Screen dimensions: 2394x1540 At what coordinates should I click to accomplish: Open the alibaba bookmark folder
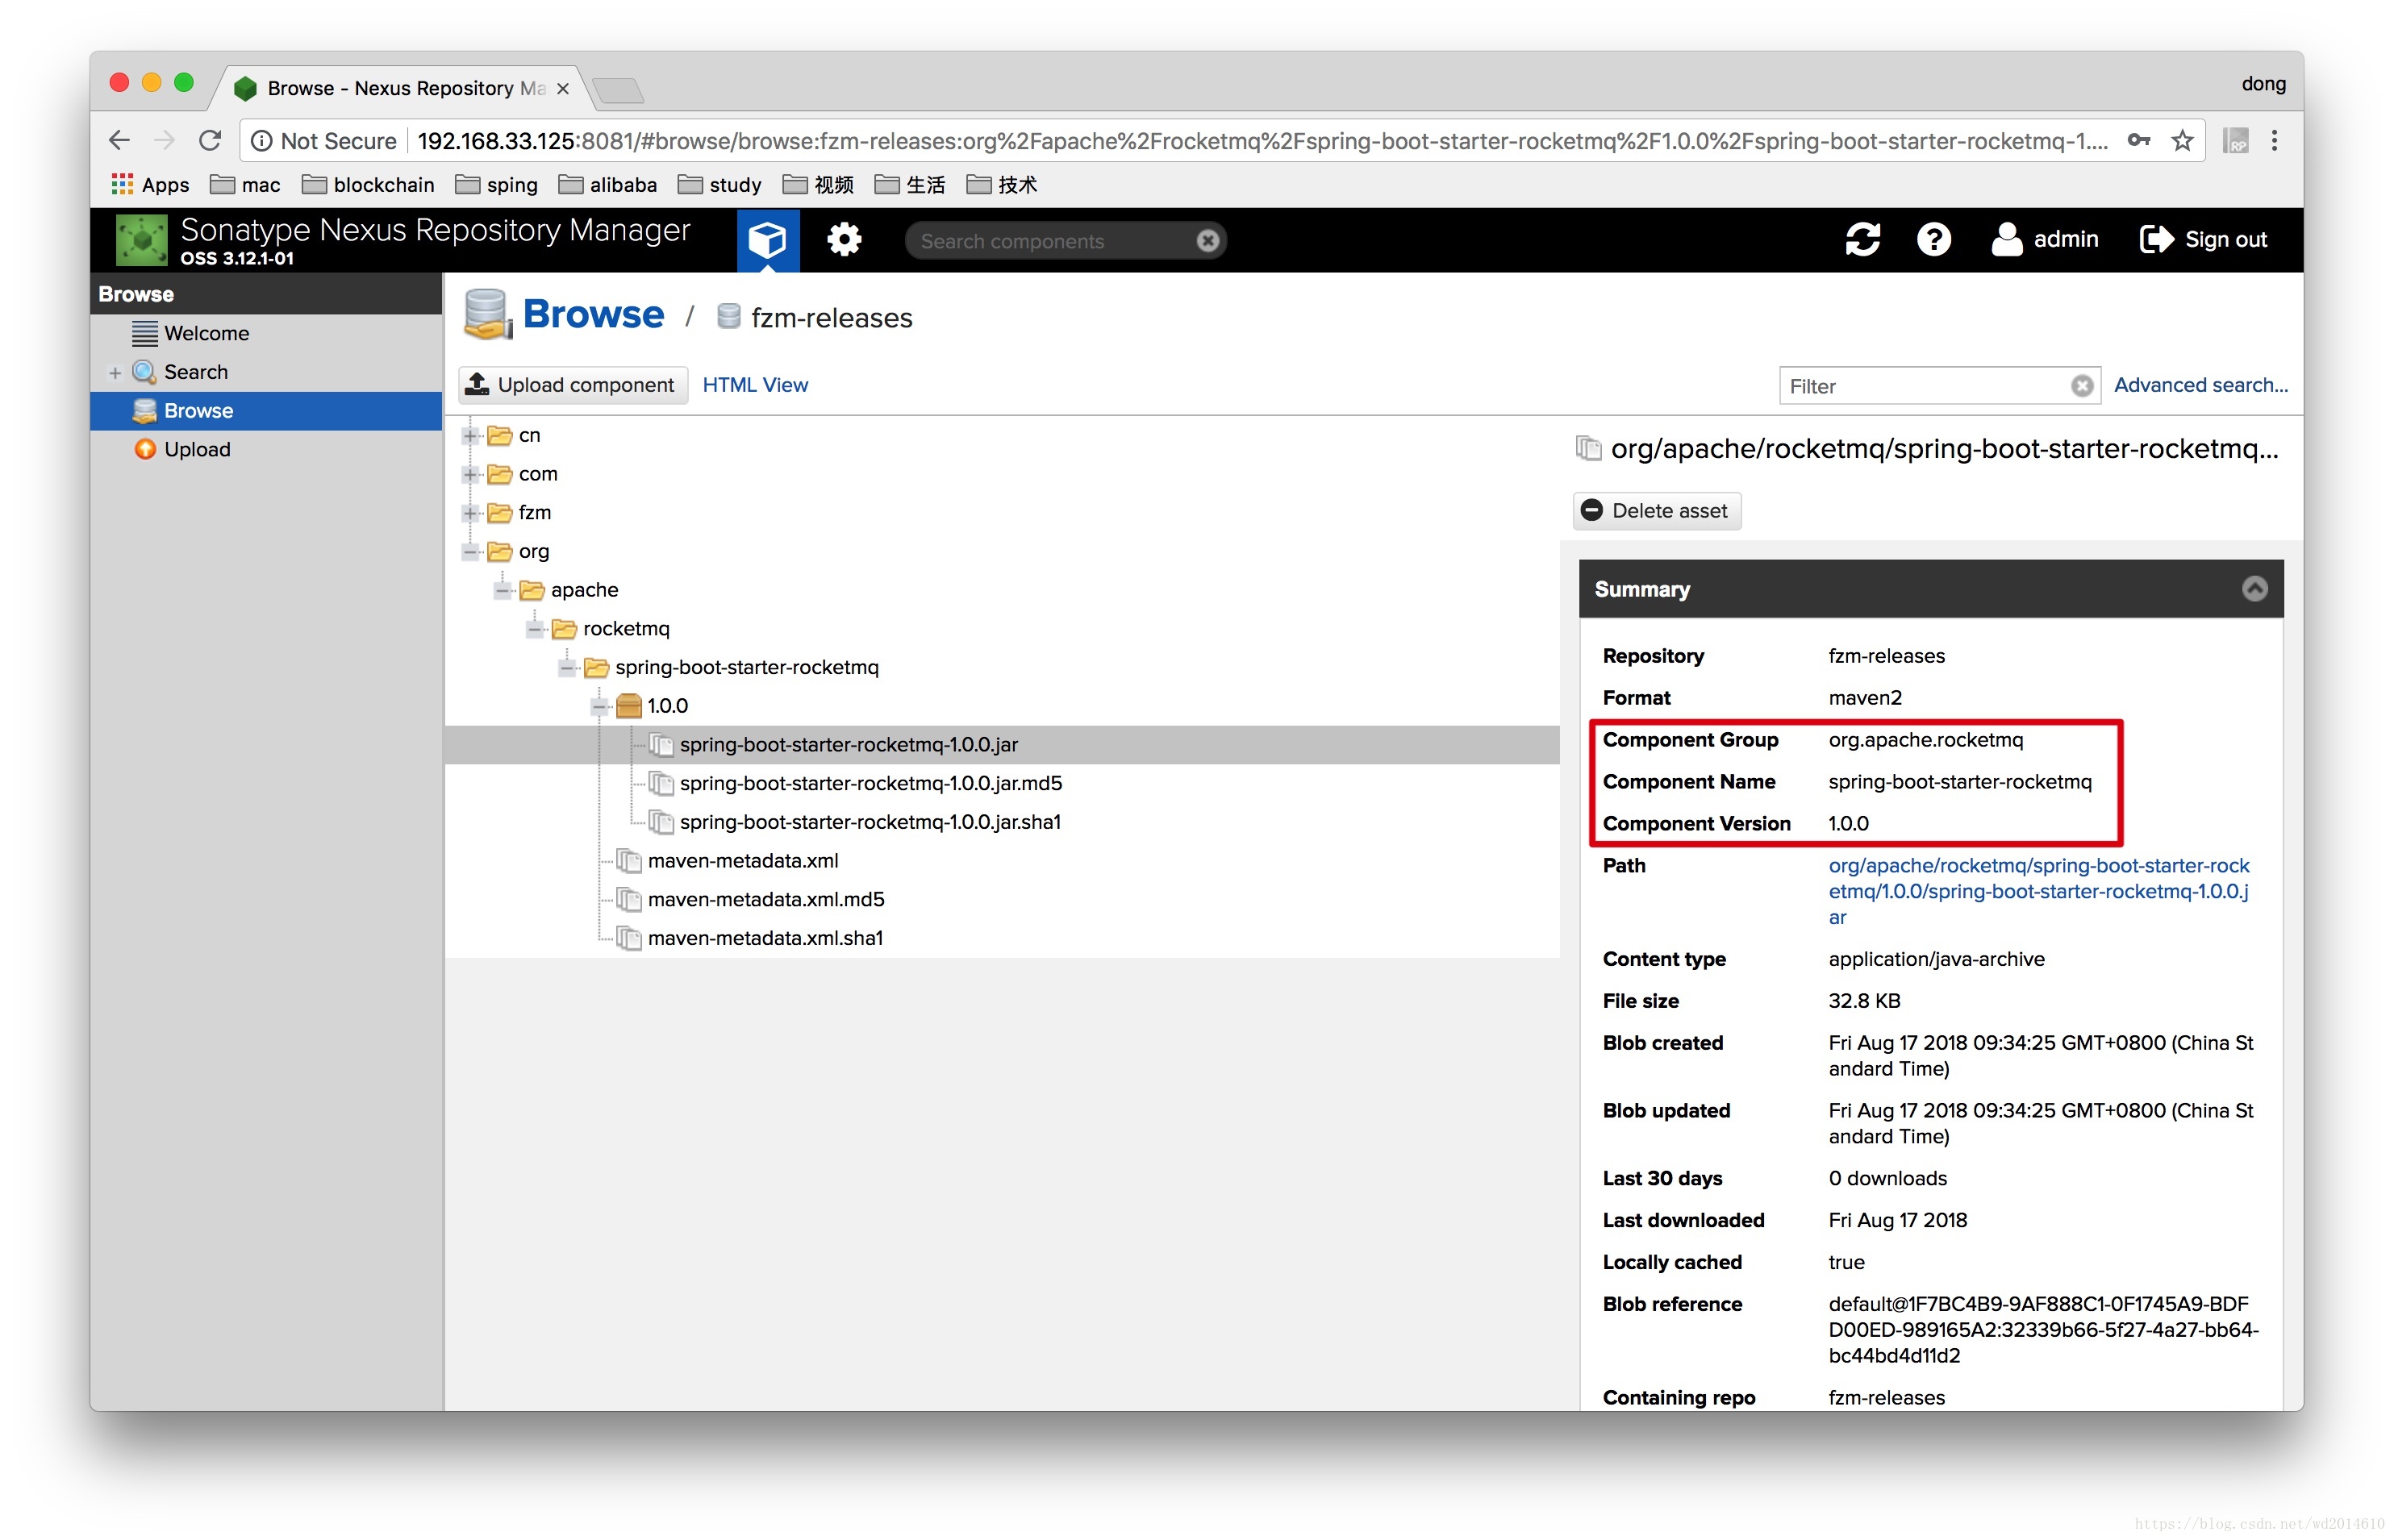[608, 185]
